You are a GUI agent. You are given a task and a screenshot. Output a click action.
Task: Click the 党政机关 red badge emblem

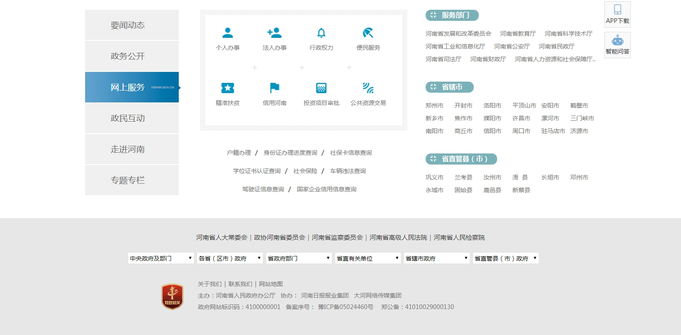[x=172, y=296]
